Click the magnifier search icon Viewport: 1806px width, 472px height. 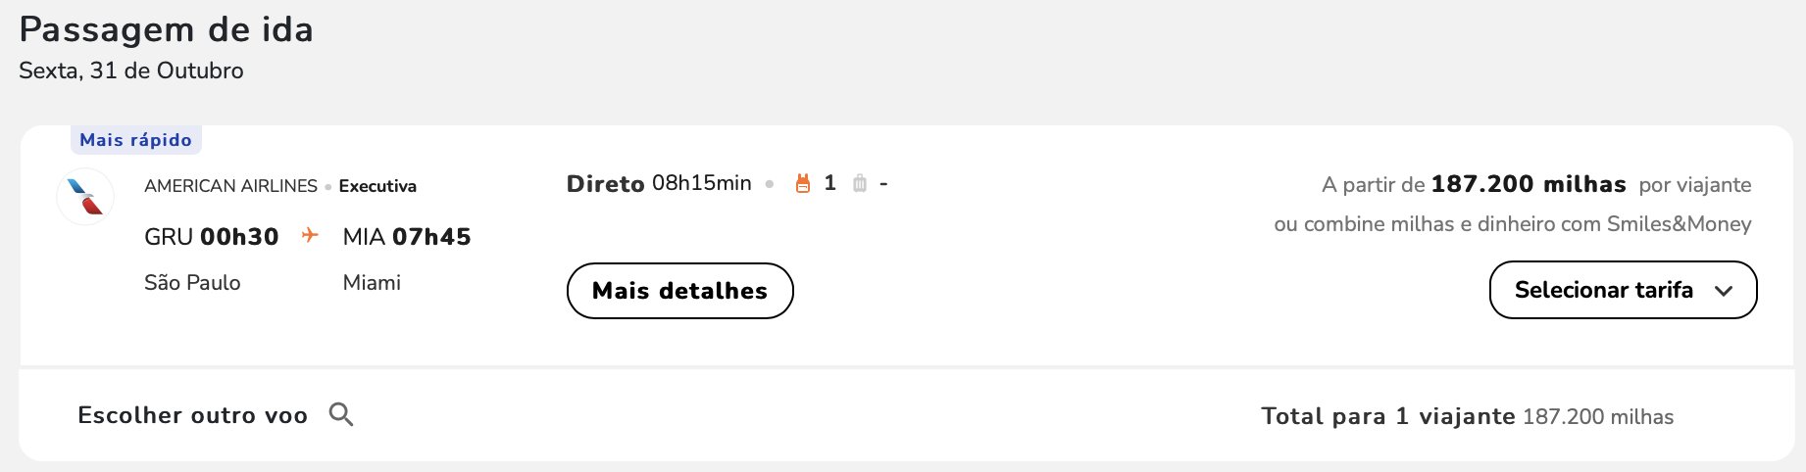point(341,414)
